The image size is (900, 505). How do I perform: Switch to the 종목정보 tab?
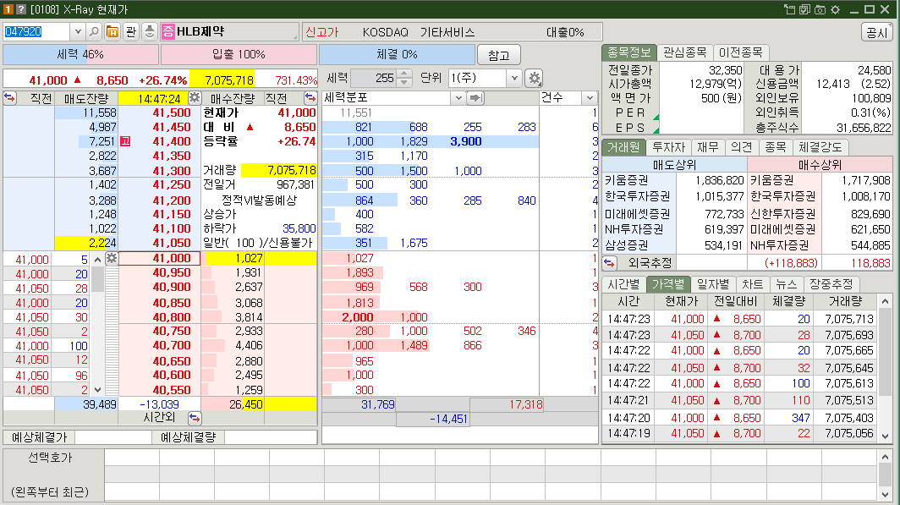pos(629,52)
